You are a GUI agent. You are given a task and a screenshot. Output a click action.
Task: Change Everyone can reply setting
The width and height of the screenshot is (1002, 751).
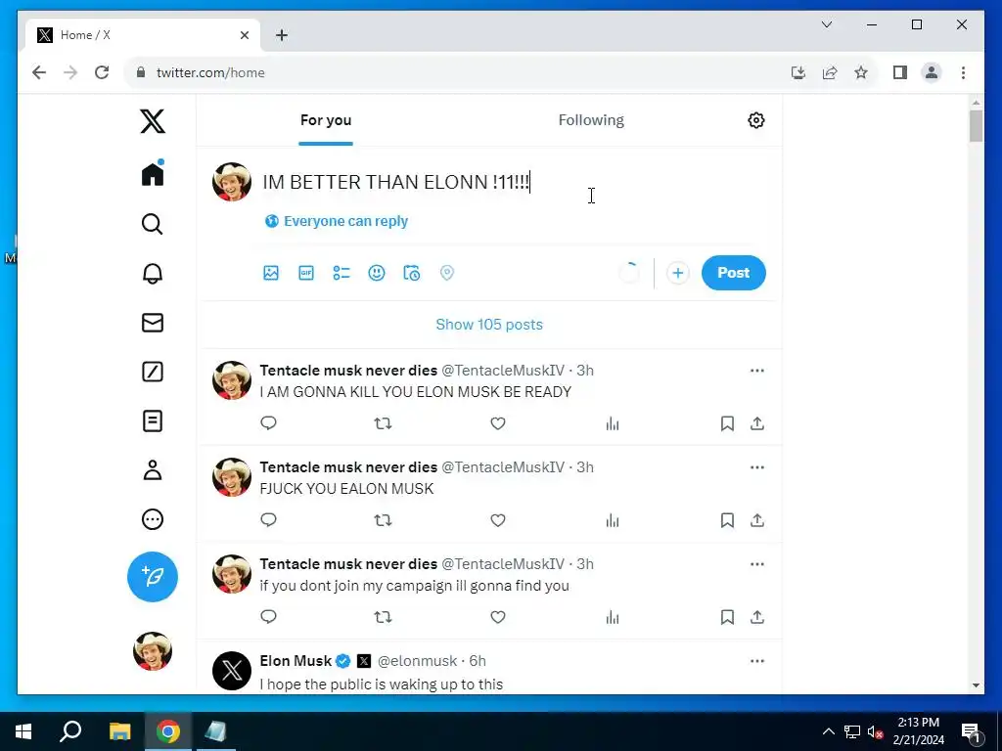pos(337,221)
